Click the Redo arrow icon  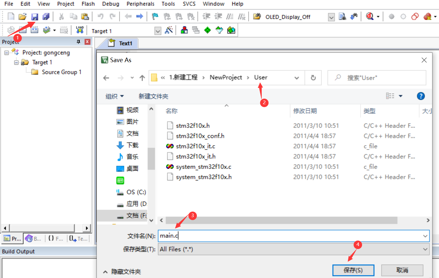112,16
